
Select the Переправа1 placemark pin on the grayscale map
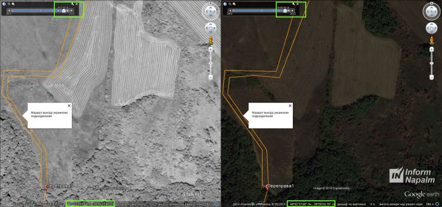click(x=47, y=186)
